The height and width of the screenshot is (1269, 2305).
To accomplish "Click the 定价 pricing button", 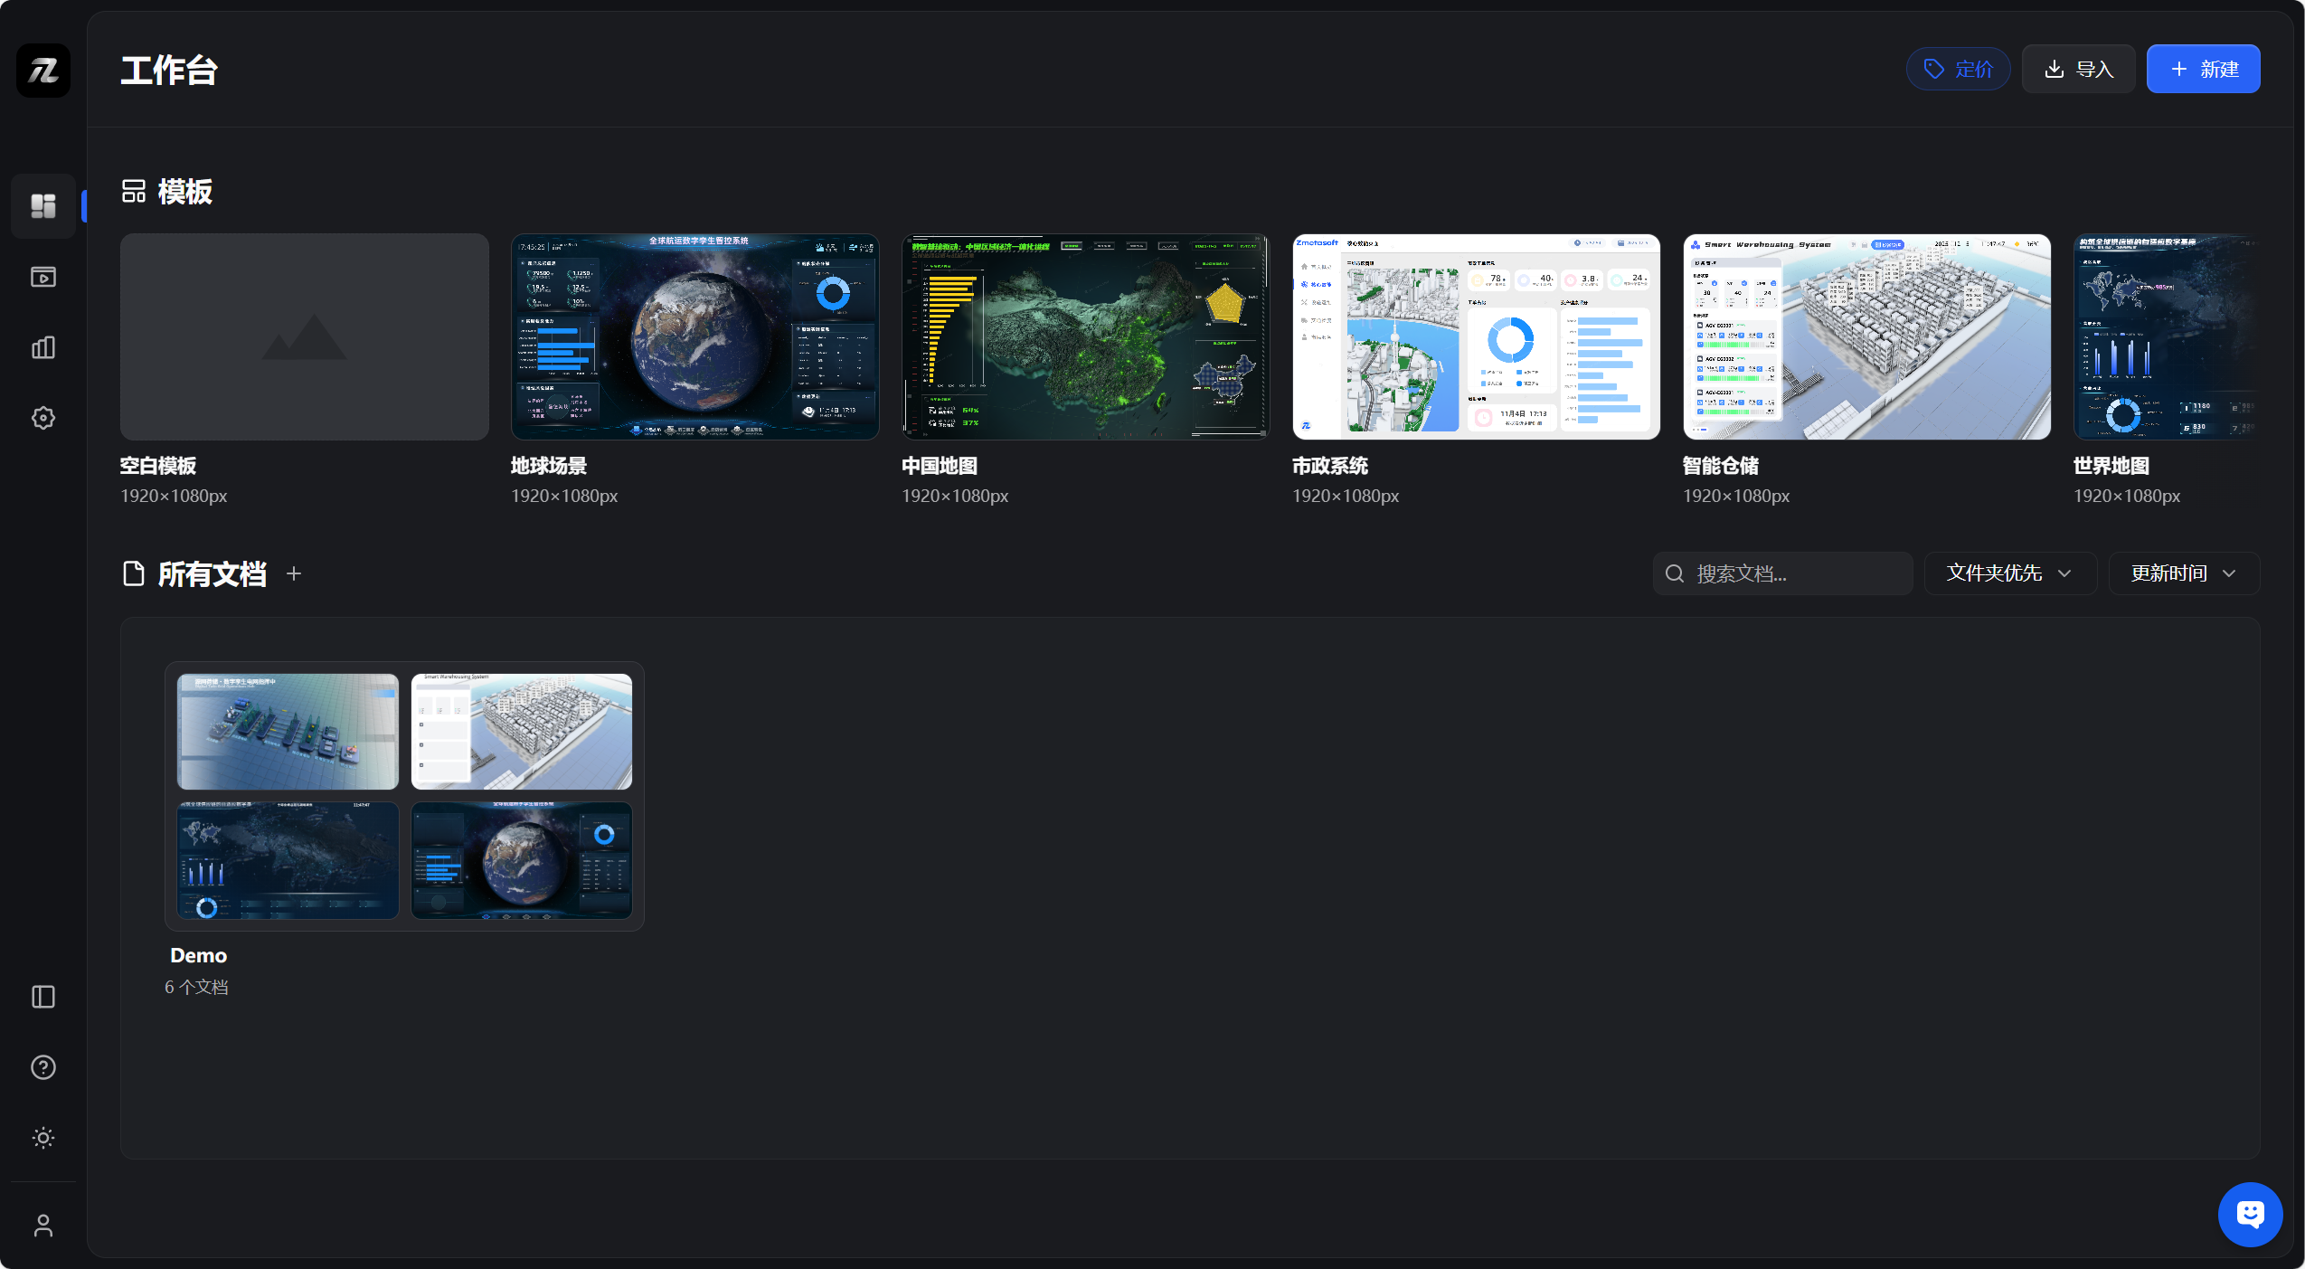I will click(1958, 69).
